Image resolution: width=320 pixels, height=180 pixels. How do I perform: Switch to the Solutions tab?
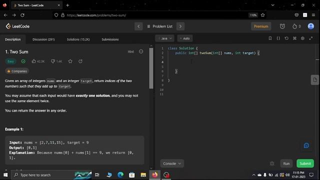click(78, 39)
